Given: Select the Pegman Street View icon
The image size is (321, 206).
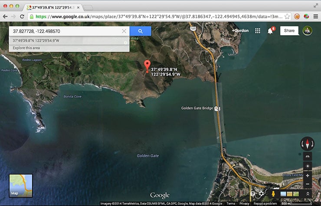Looking at the screenshot, I should click(x=273, y=194).
